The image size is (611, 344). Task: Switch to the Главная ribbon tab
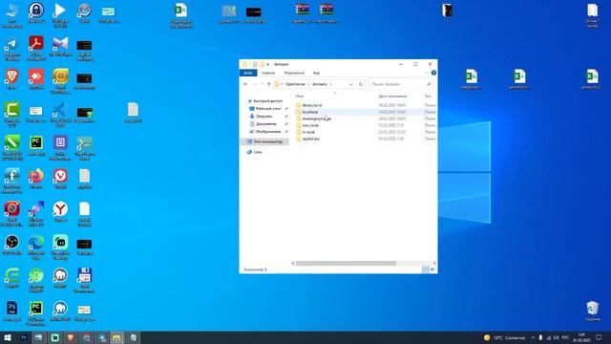(x=268, y=73)
